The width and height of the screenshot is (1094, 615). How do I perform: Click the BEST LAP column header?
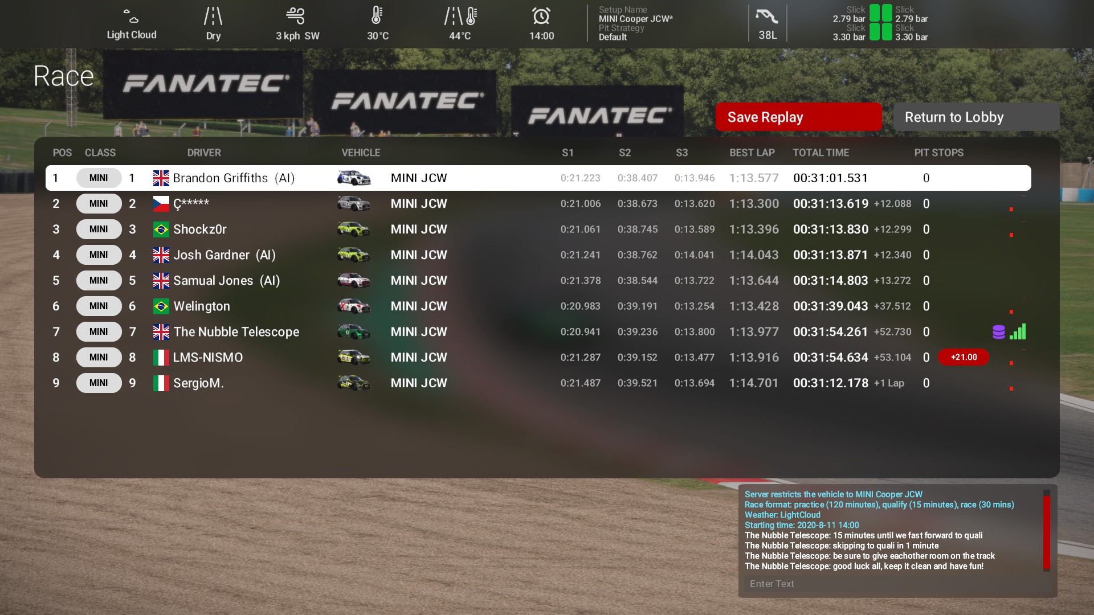pyautogui.click(x=752, y=153)
